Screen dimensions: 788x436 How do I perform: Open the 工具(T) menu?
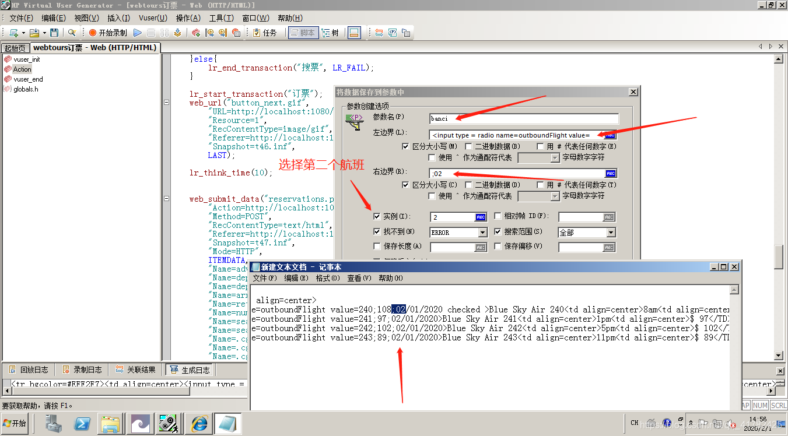[x=221, y=18]
